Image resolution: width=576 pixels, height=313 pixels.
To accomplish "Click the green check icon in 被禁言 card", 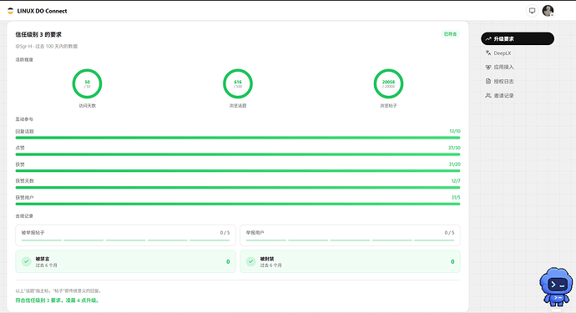I will [27, 261].
